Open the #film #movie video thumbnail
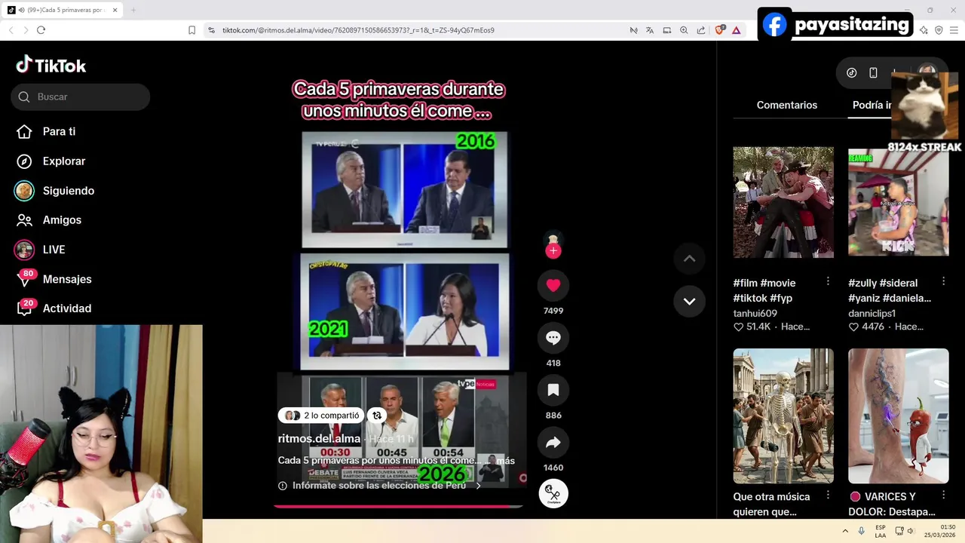 (x=783, y=202)
